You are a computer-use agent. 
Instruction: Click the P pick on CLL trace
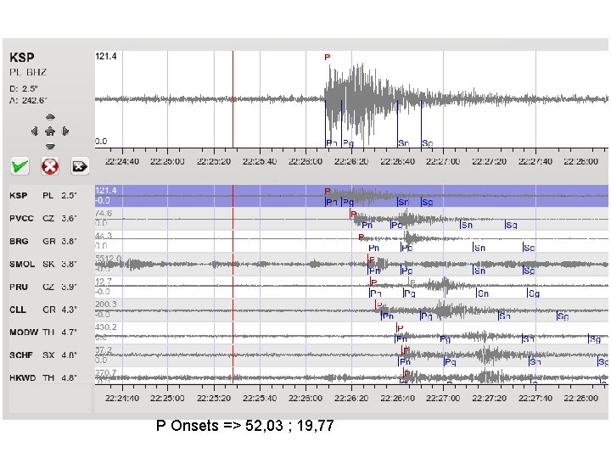pyautogui.click(x=380, y=305)
